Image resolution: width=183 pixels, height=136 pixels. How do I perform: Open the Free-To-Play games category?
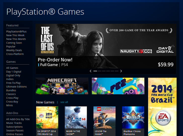[13, 83]
